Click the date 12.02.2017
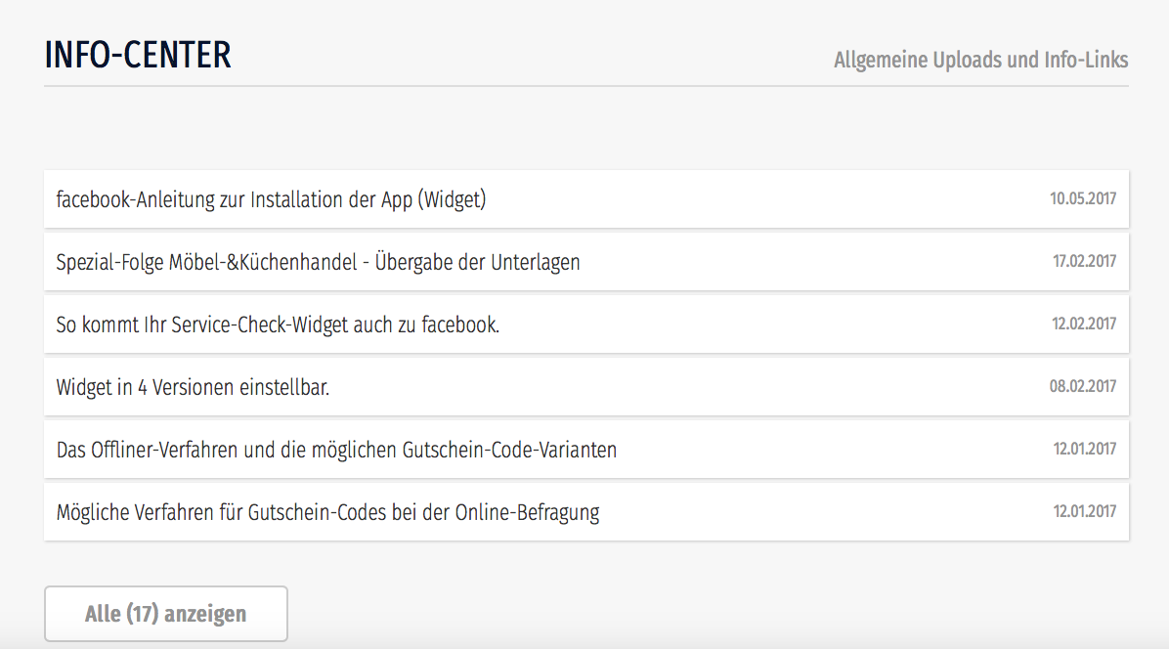This screenshot has height=649, width=1169. tap(1084, 324)
